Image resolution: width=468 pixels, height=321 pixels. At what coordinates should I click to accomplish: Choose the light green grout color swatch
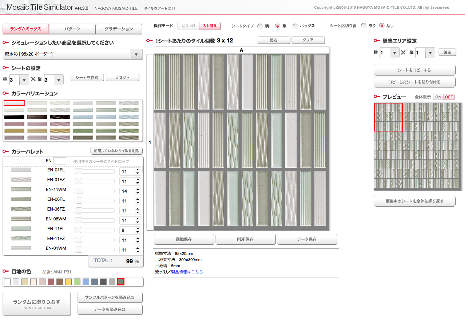[x=77, y=282]
